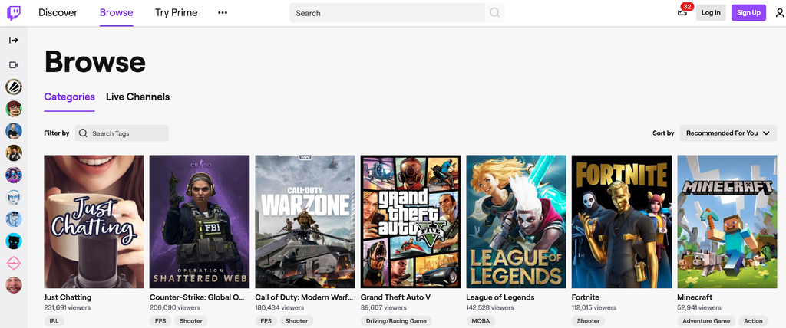Click the Search Tags magnifier icon

[x=83, y=133]
